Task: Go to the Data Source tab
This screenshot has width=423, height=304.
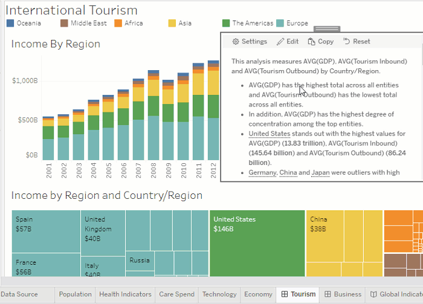Action: pos(19,294)
